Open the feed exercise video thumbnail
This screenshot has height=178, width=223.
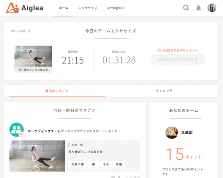pos(37,156)
